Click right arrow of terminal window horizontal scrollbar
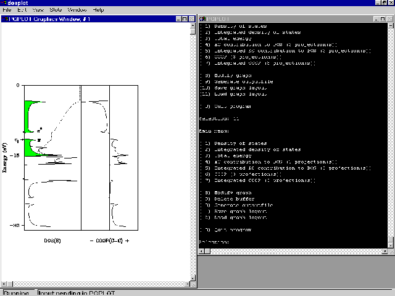395x296 pixels. [385, 251]
